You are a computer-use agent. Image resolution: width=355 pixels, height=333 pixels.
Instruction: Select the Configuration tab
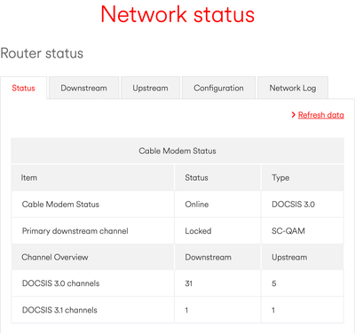[218, 88]
